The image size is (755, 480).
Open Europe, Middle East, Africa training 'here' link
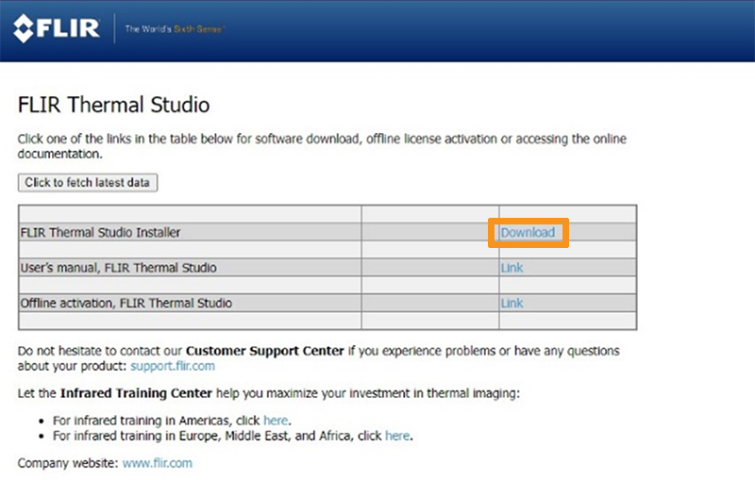(x=397, y=436)
